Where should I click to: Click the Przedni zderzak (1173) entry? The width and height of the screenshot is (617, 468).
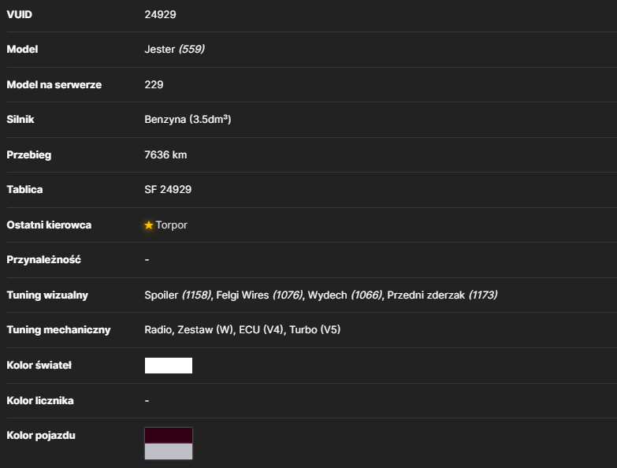click(442, 295)
